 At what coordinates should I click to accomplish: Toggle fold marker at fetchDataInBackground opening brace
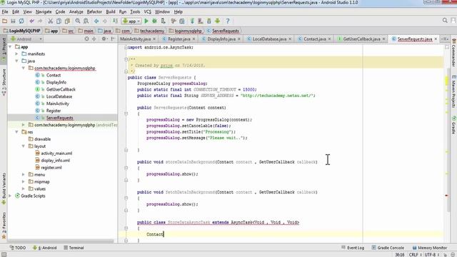(126, 198)
